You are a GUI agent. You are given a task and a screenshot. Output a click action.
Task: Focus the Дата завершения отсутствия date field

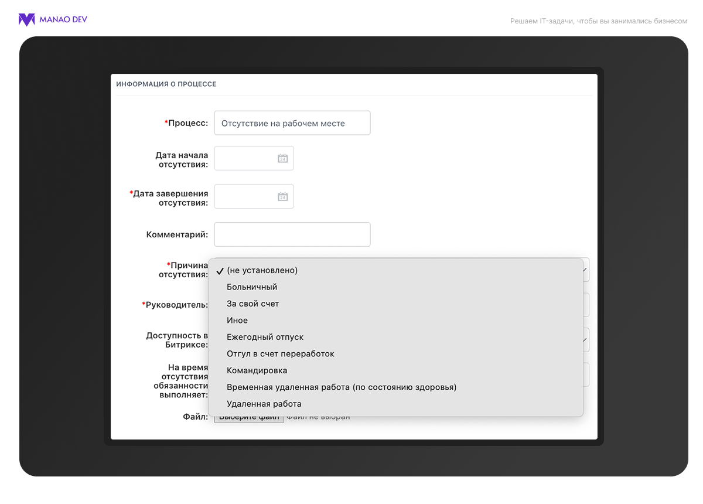(x=254, y=197)
